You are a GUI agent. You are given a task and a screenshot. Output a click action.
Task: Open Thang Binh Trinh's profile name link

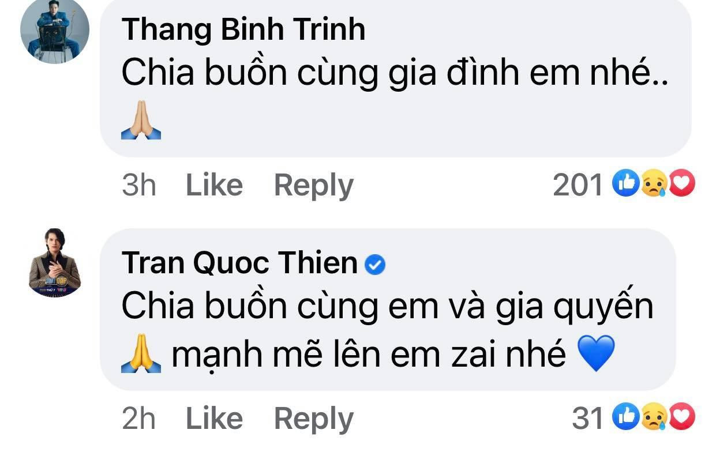243,28
